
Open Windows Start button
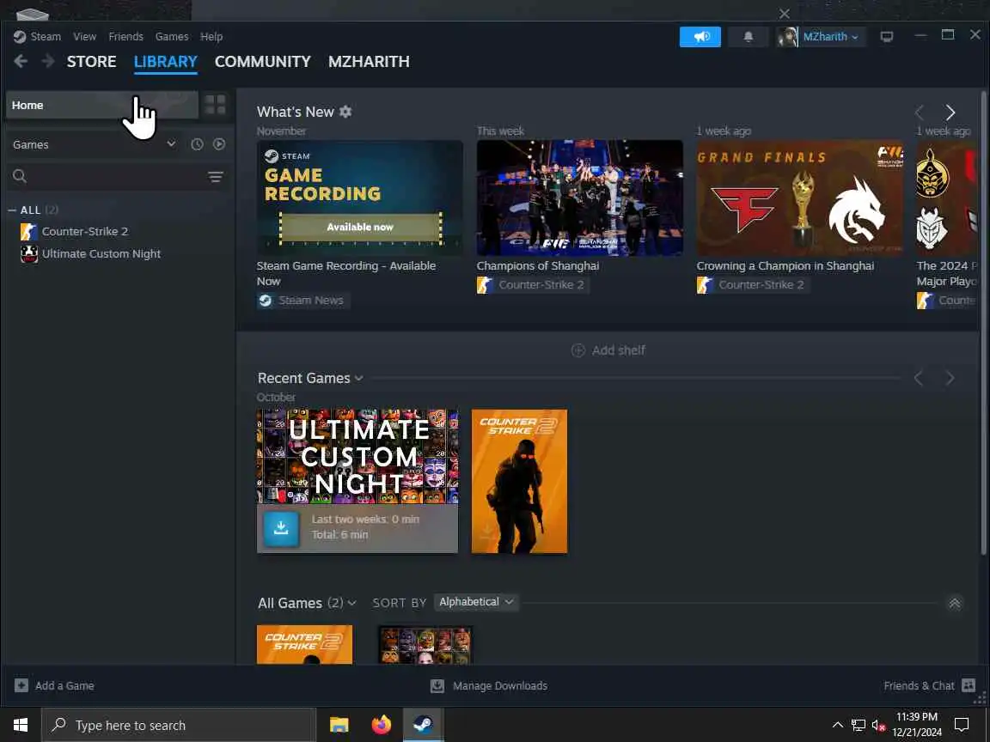click(x=21, y=725)
